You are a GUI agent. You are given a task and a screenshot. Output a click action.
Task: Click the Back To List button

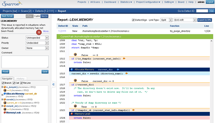coord(7,16)
